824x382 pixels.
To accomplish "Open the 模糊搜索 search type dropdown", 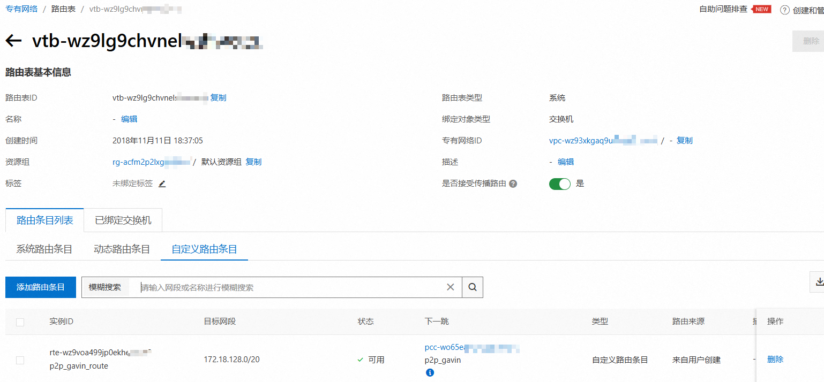I will (105, 287).
